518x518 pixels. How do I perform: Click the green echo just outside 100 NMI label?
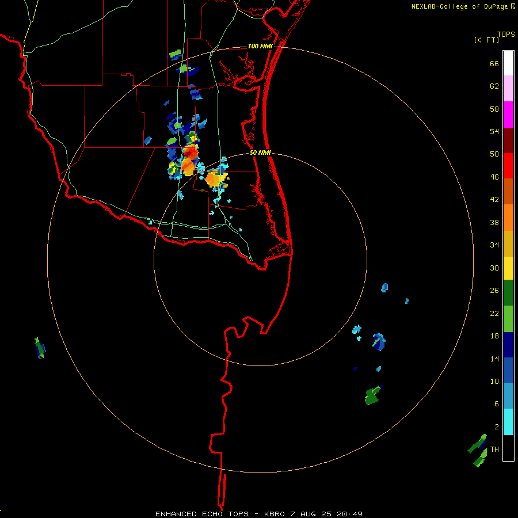175,55
